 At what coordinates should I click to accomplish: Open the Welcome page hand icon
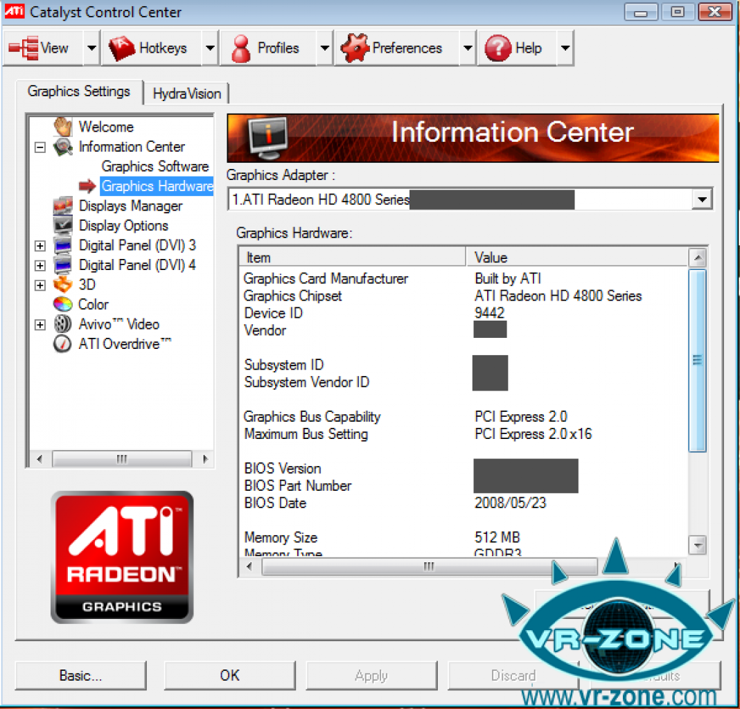tap(62, 127)
